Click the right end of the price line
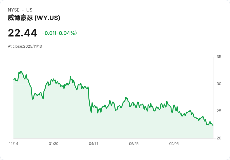Image resolution: width=230 pixels, height=160 pixels. (213, 125)
